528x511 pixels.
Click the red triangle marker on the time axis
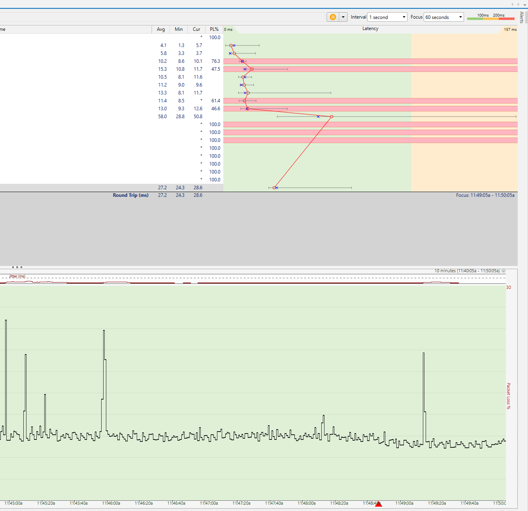click(x=379, y=503)
